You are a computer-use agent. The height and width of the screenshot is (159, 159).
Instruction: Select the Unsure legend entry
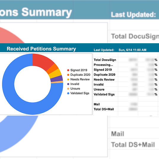point(74,89)
